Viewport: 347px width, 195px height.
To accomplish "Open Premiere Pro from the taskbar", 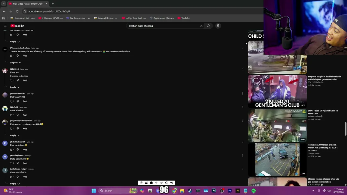I will coord(230,191).
